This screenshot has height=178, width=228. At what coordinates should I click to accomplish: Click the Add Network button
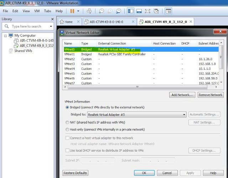(182, 95)
